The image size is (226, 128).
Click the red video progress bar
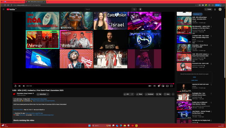(94, 84)
